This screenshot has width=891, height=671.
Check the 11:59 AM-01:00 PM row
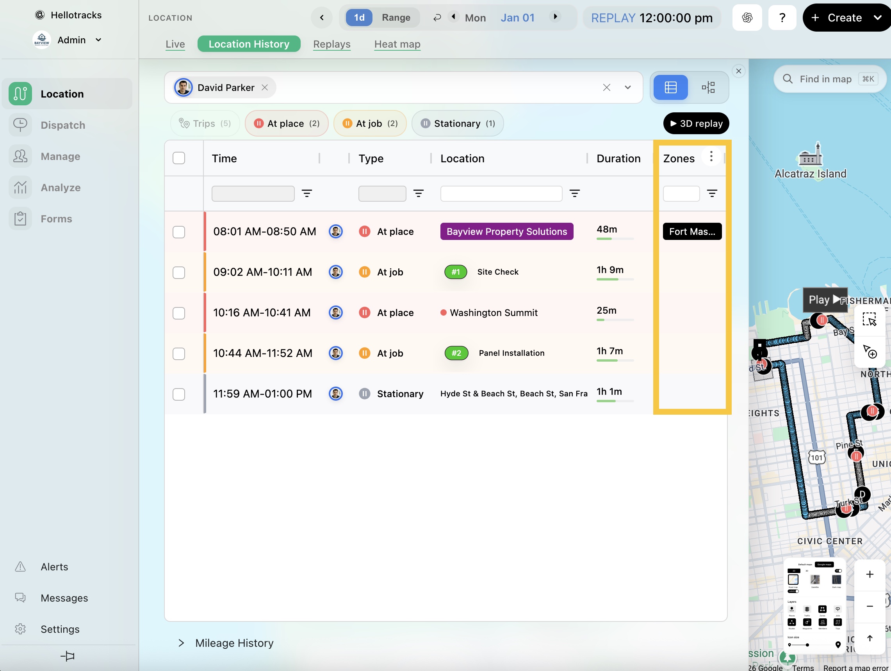179,394
